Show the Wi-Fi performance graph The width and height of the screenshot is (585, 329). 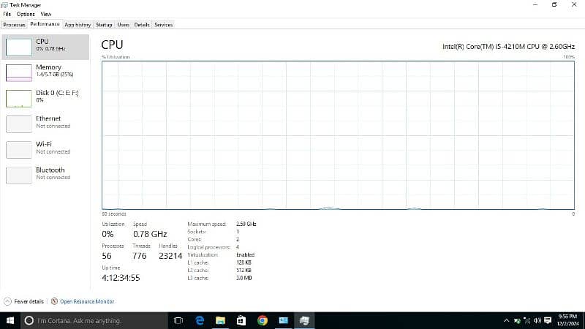(44, 148)
